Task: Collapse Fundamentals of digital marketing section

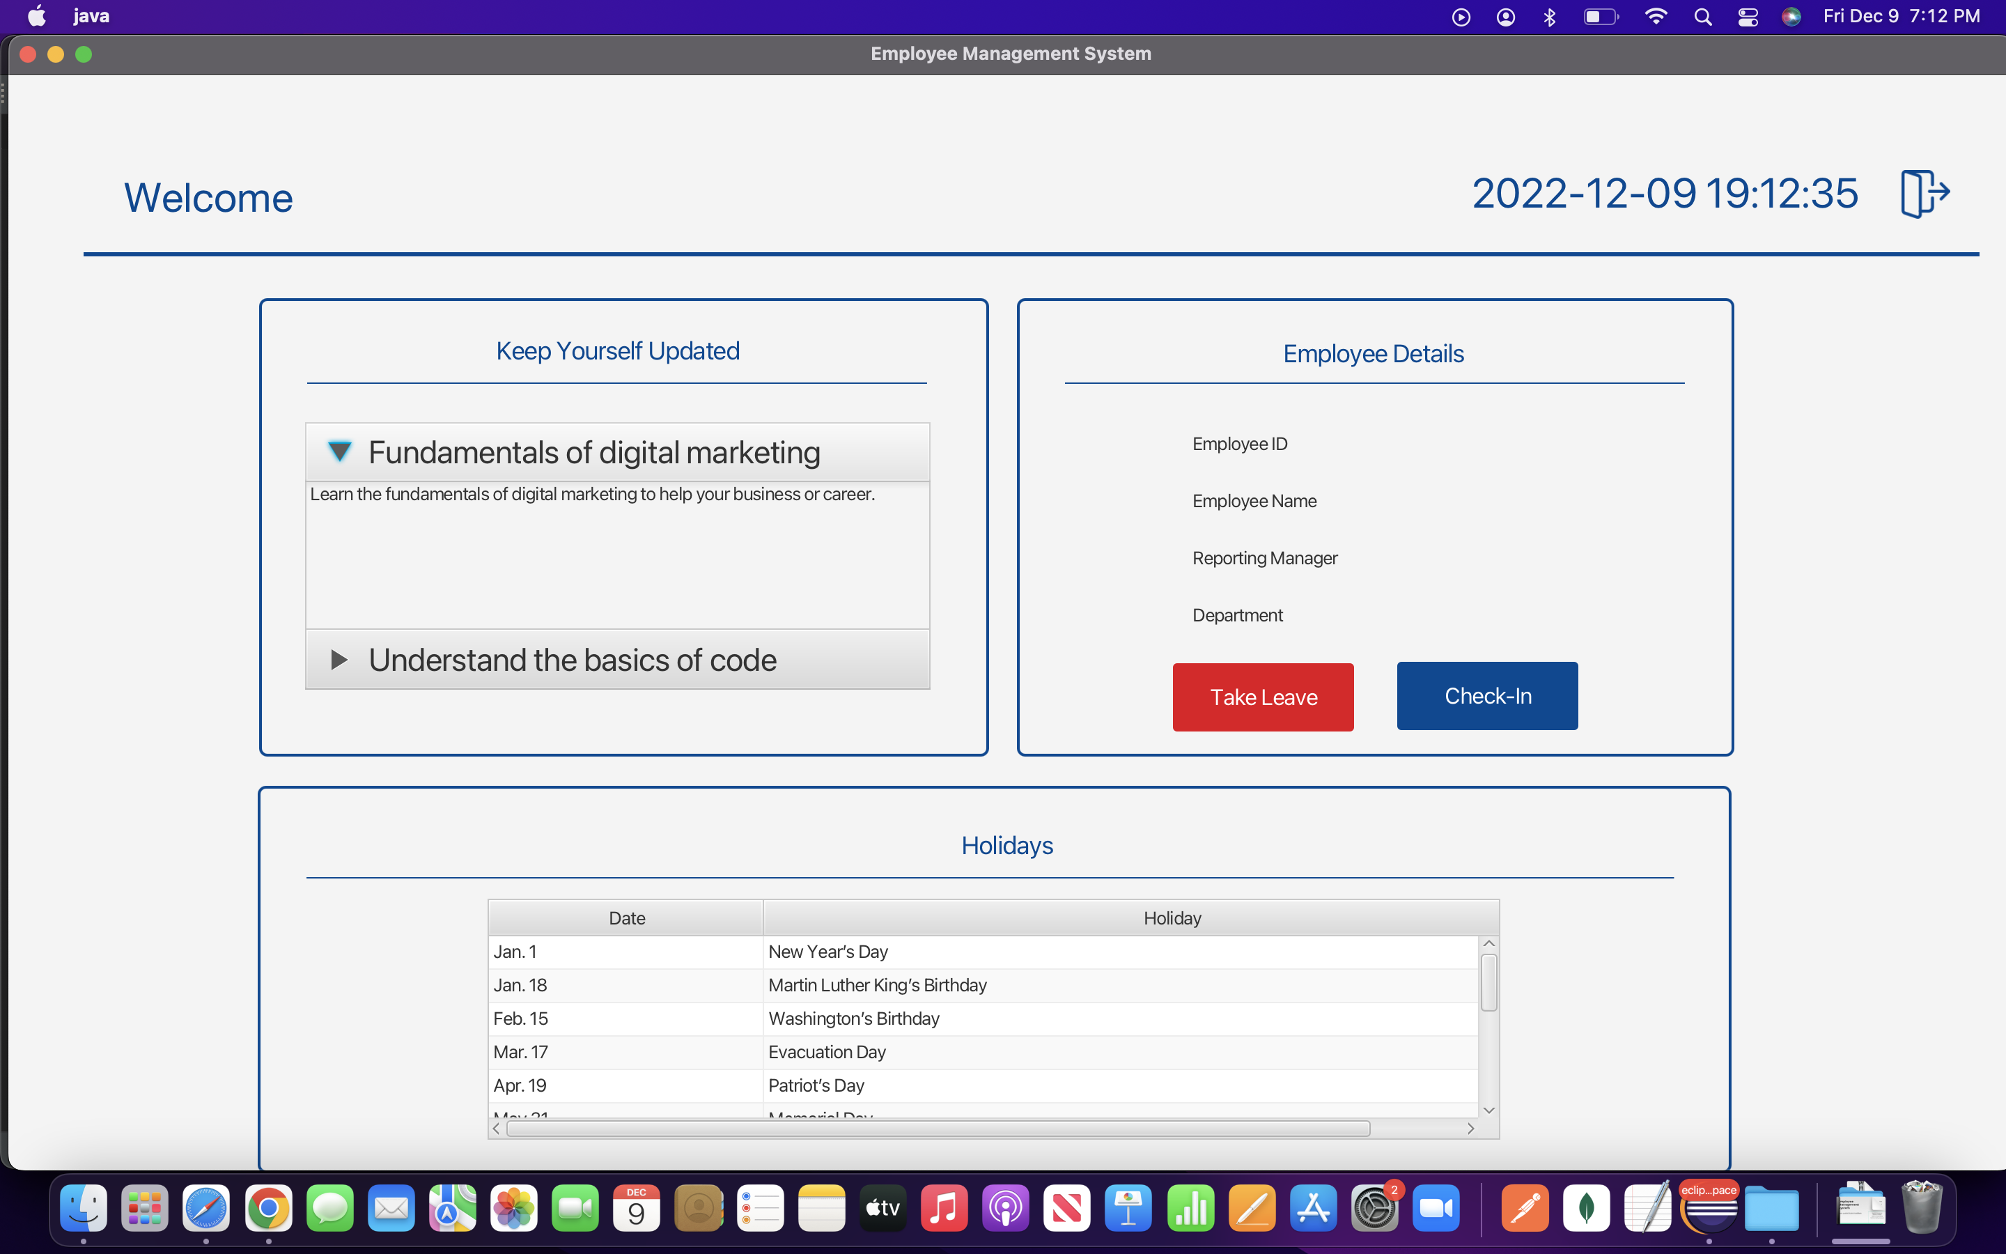Action: click(339, 452)
